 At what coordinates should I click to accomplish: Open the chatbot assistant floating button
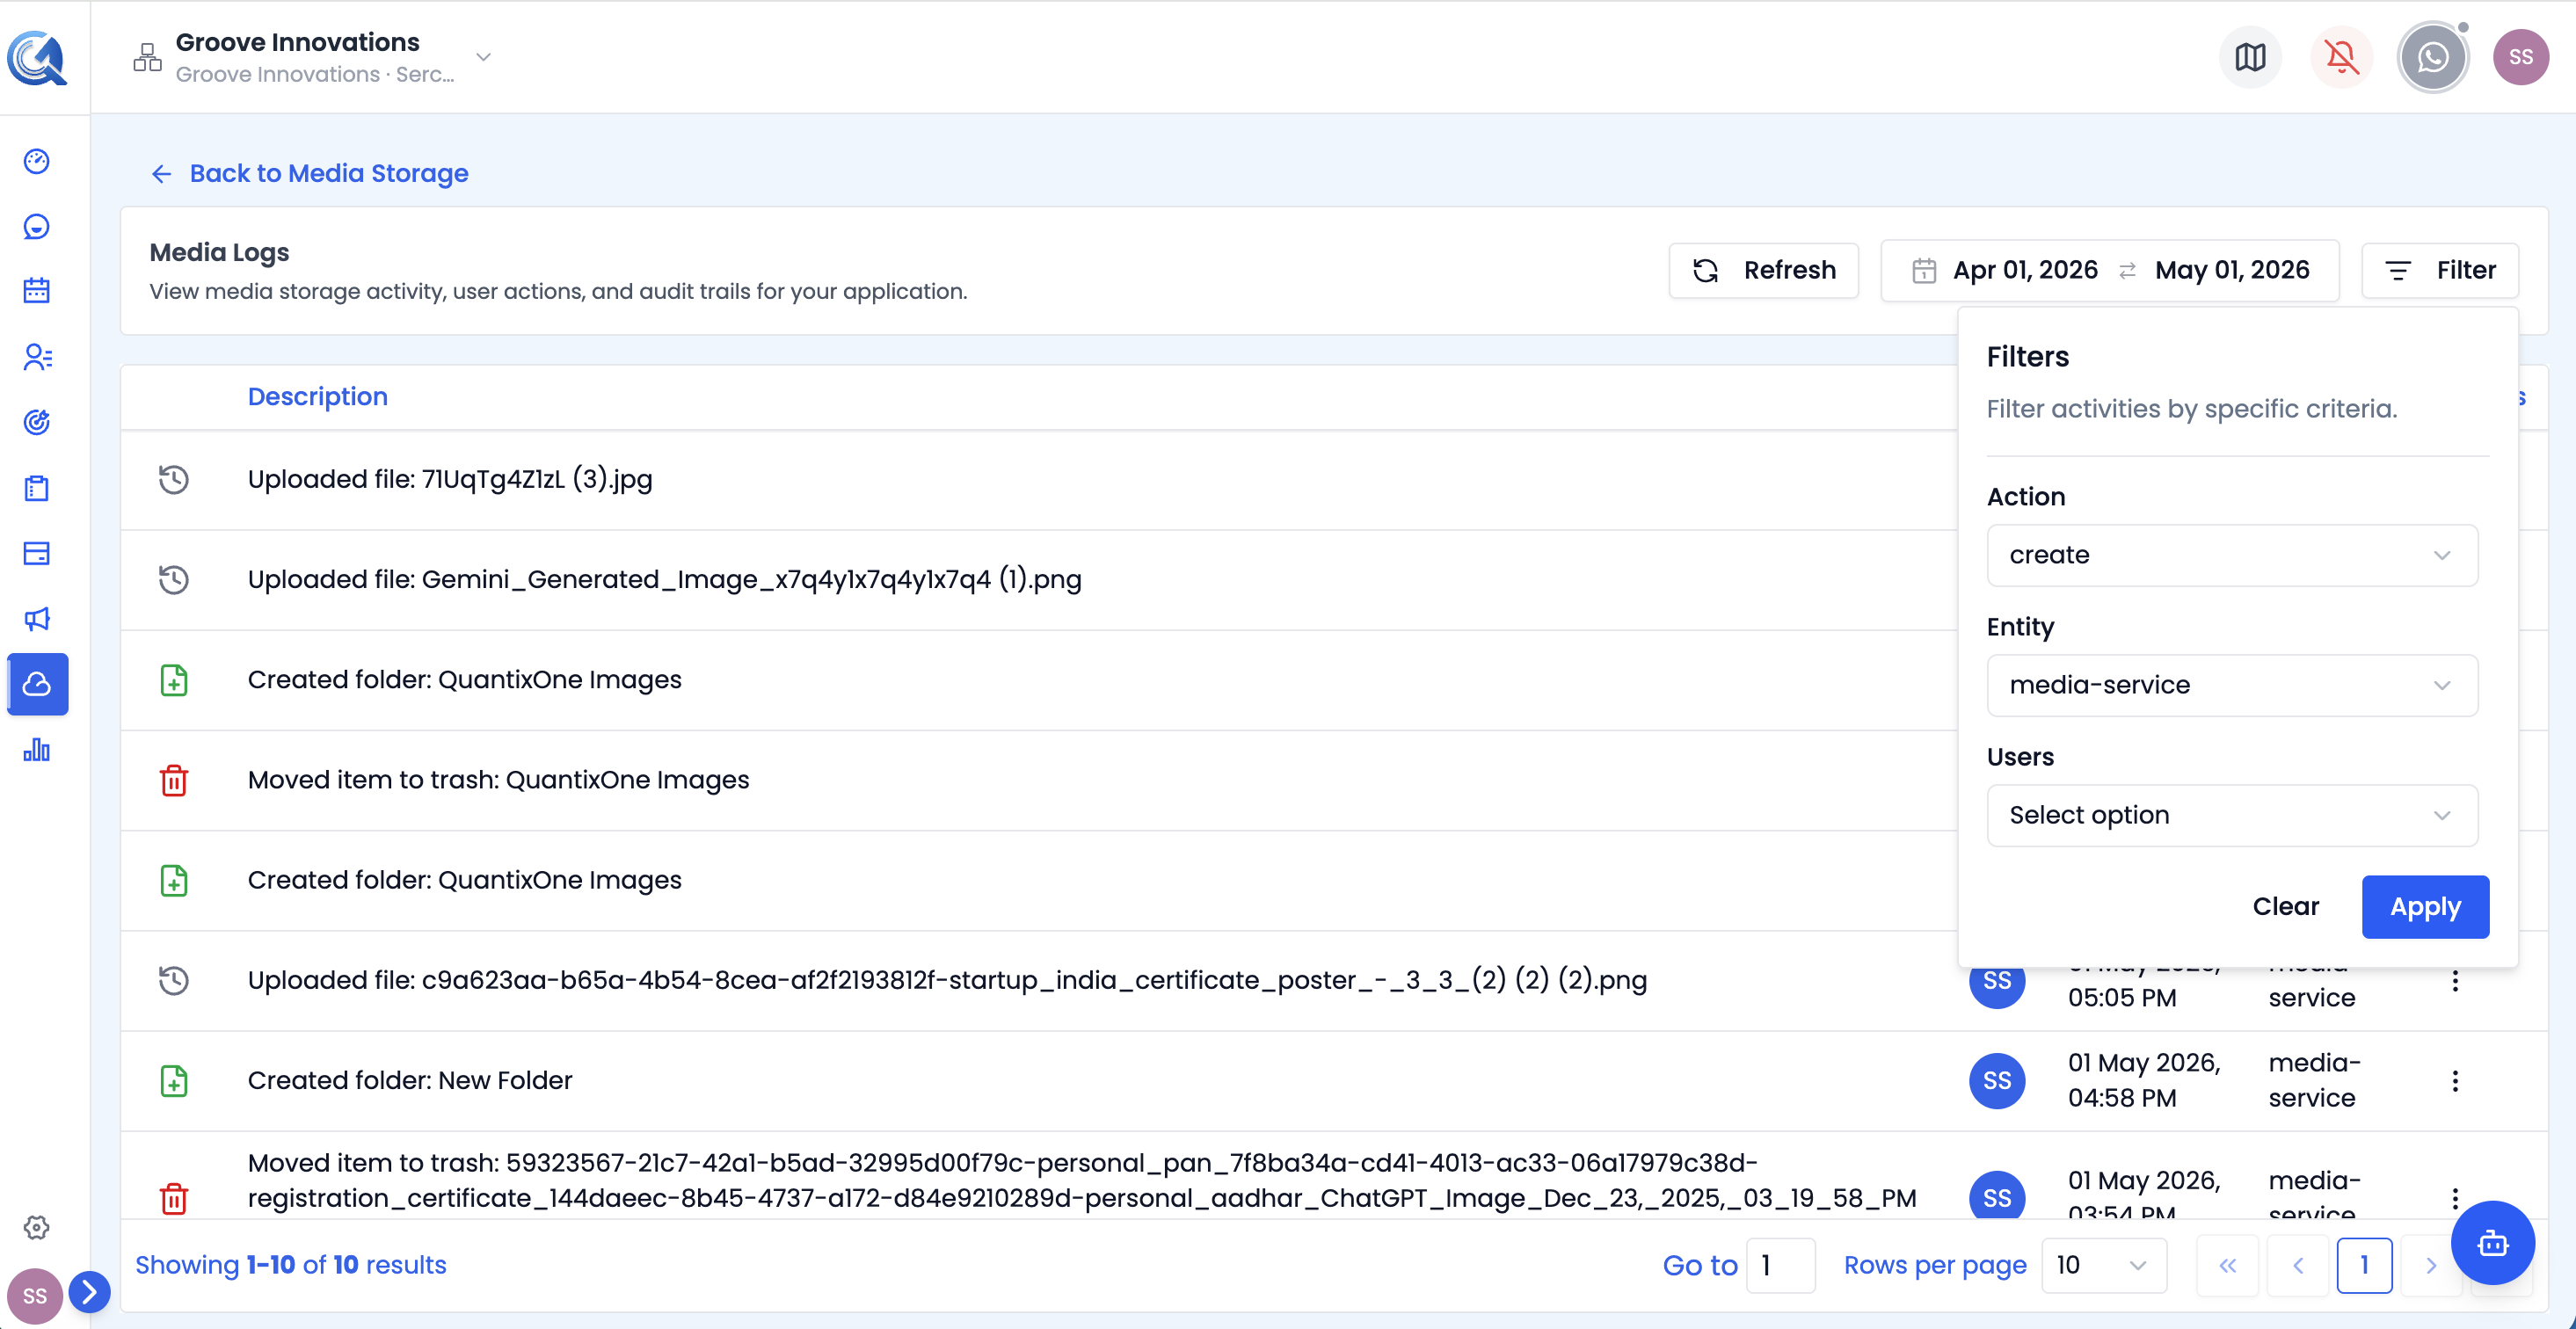pos(2492,1243)
